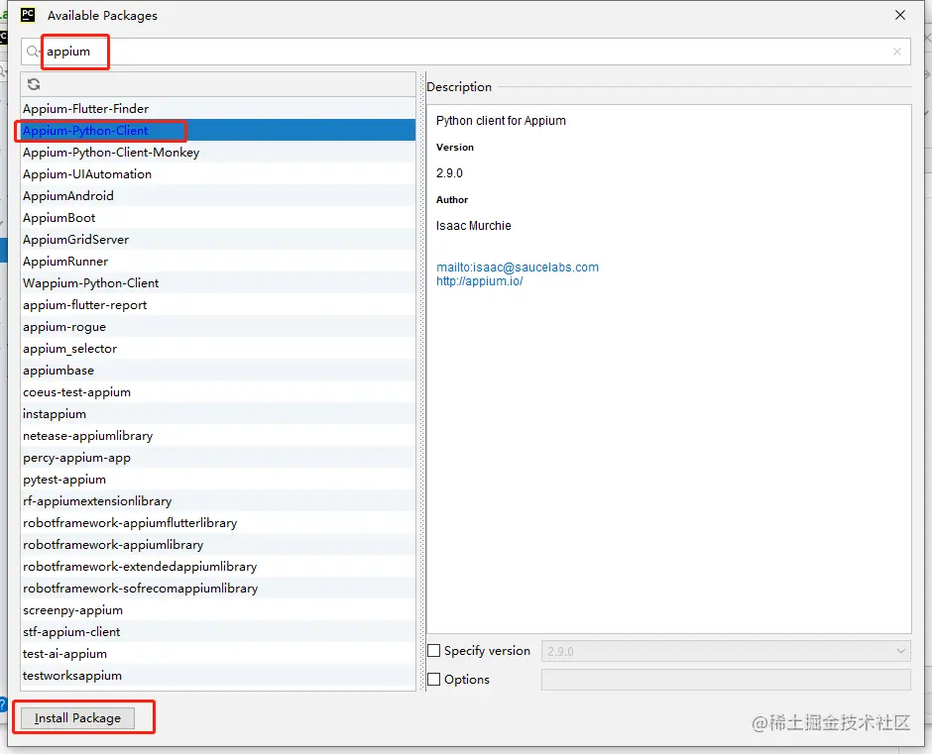Open the version 2.9.0 dropdown
932x754 pixels.
coord(726,651)
